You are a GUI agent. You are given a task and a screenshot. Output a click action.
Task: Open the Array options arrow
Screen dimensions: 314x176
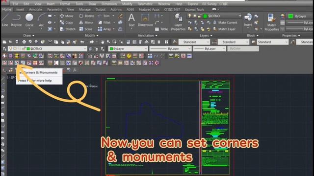[114, 29]
